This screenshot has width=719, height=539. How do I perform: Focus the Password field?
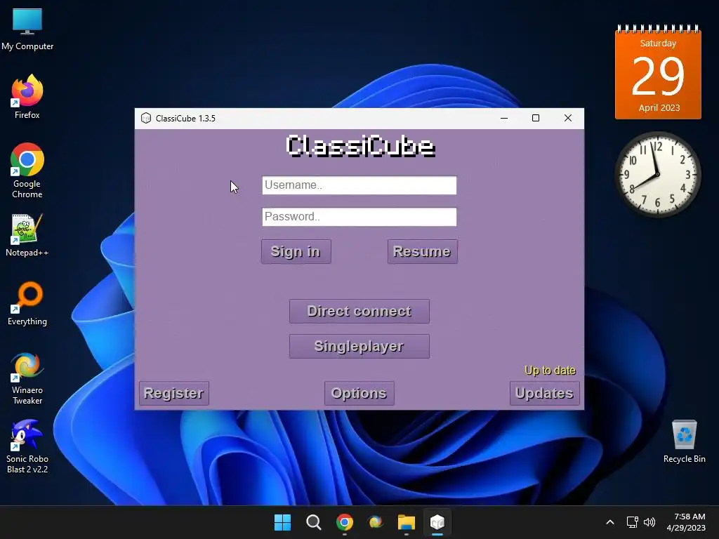point(359,217)
